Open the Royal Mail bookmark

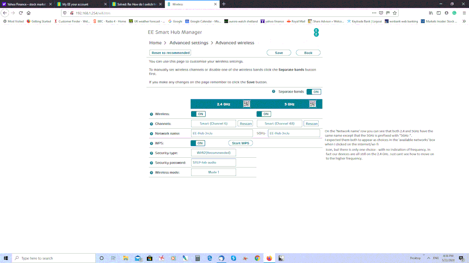pos(296,21)
